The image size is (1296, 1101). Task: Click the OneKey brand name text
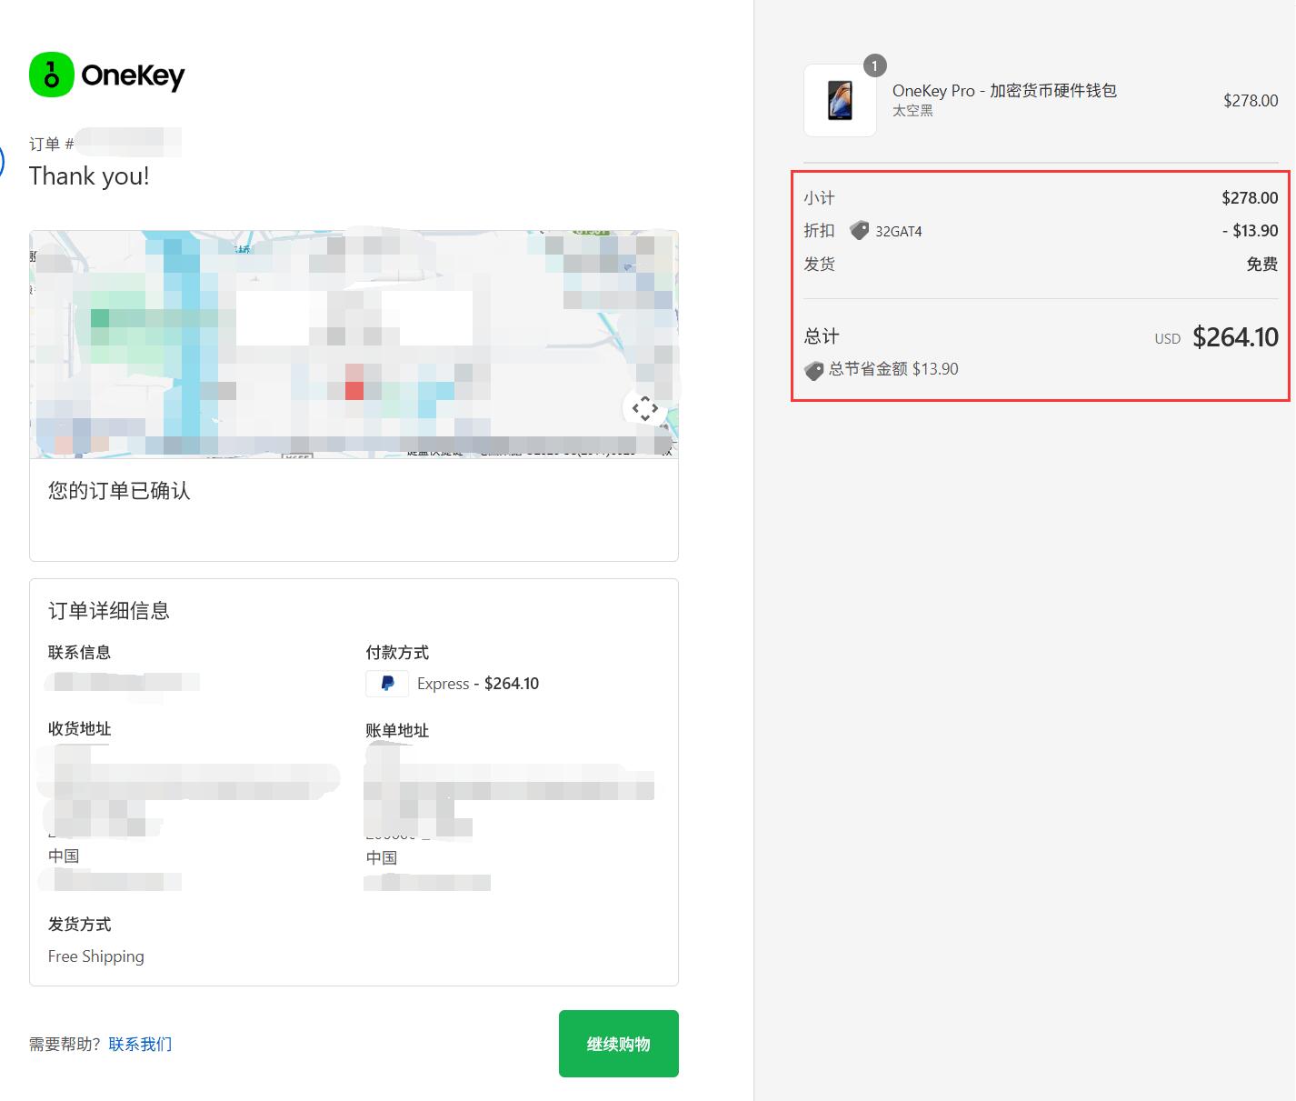click(133, 75)
